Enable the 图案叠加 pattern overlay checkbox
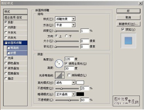The width and height of the screenshot is (144, 110). click(6, 73)
